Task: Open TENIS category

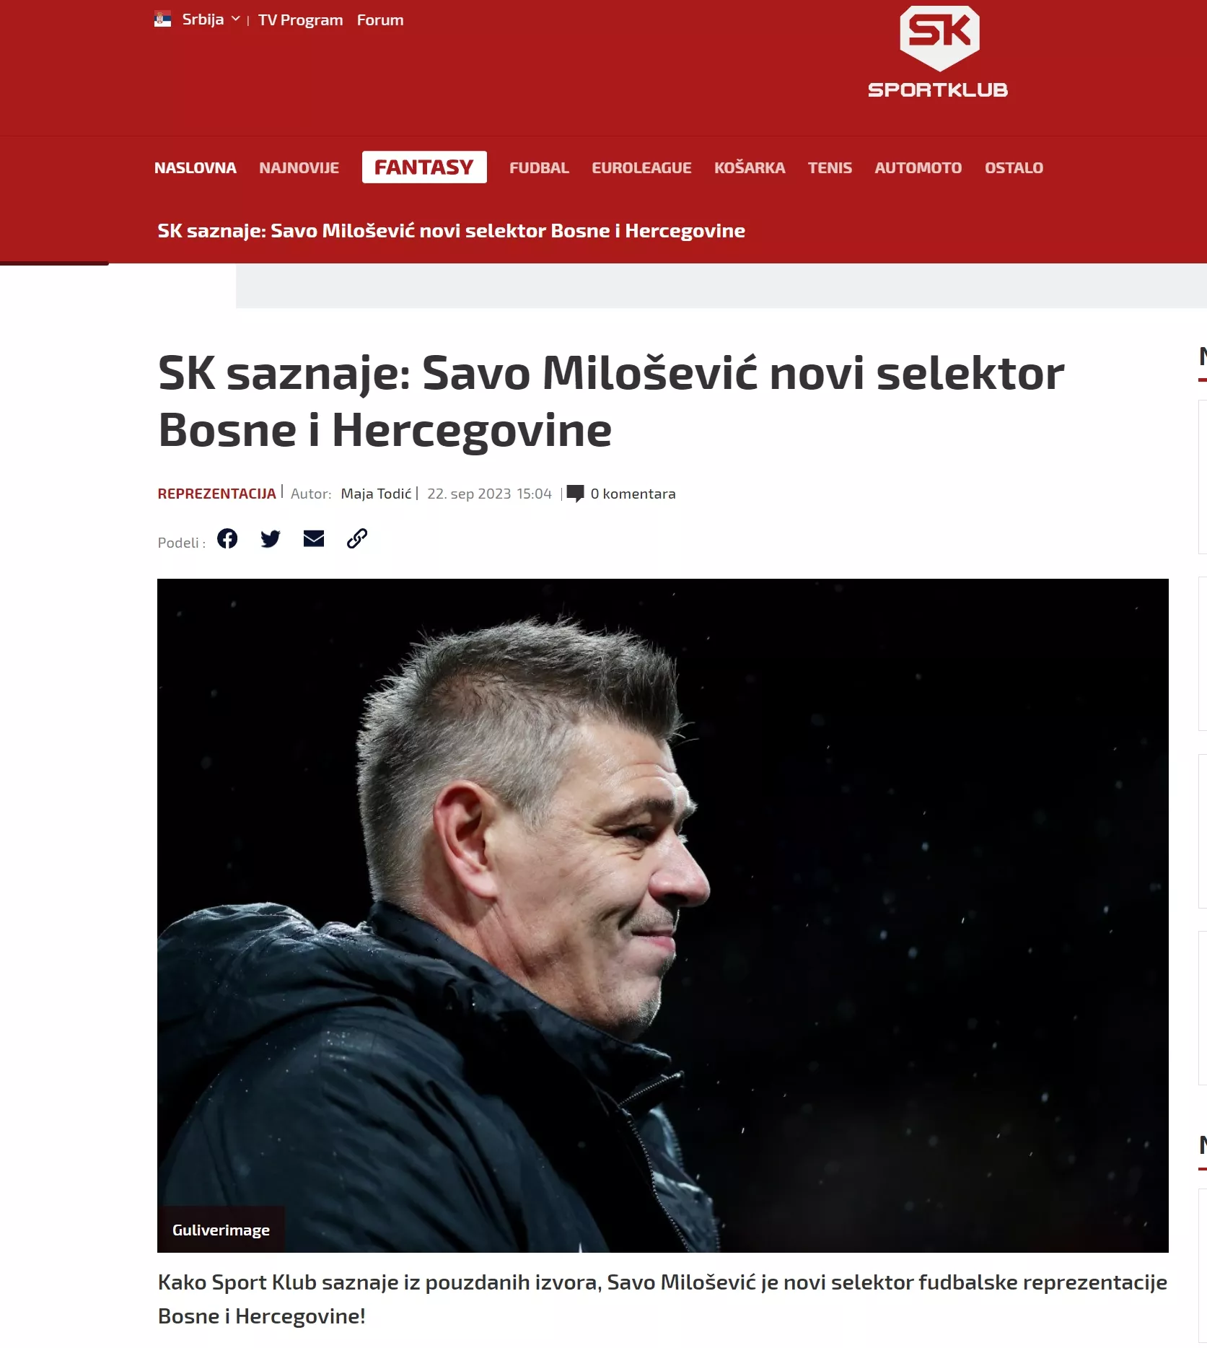Action: 830,168
